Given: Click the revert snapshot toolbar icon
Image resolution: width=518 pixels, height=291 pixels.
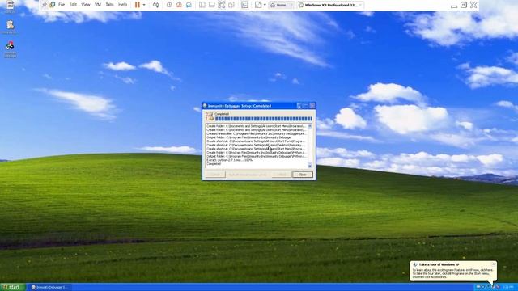Looking at the screenshot, I should click(179, 5).
